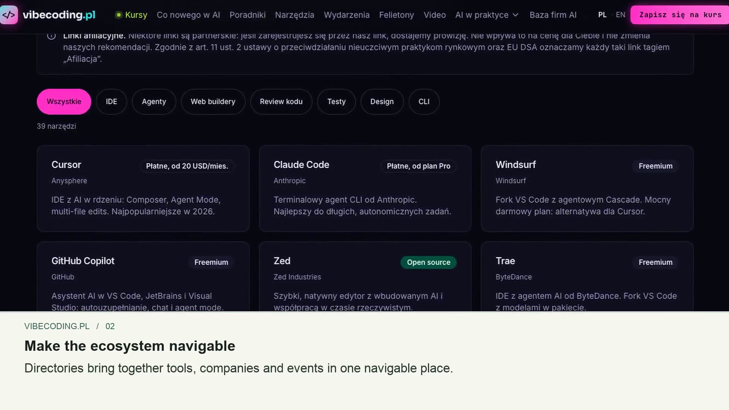The image size is (729, 410).
Task: Click the vibecoding.pl code-bracket logo icon
Action: click(9, 15)
